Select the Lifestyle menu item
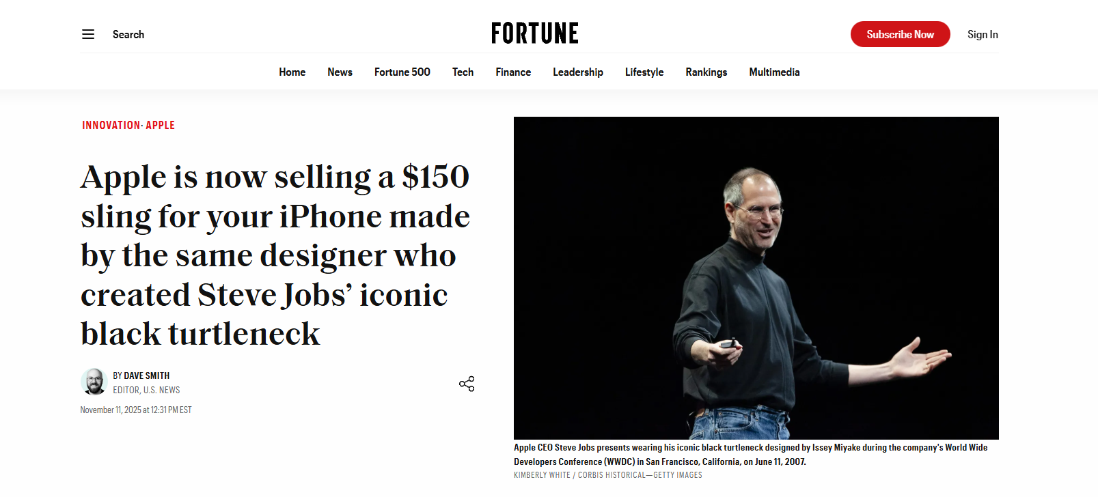Image resolution: width=1098 pixels, height=497 pixels. point(644,72)
